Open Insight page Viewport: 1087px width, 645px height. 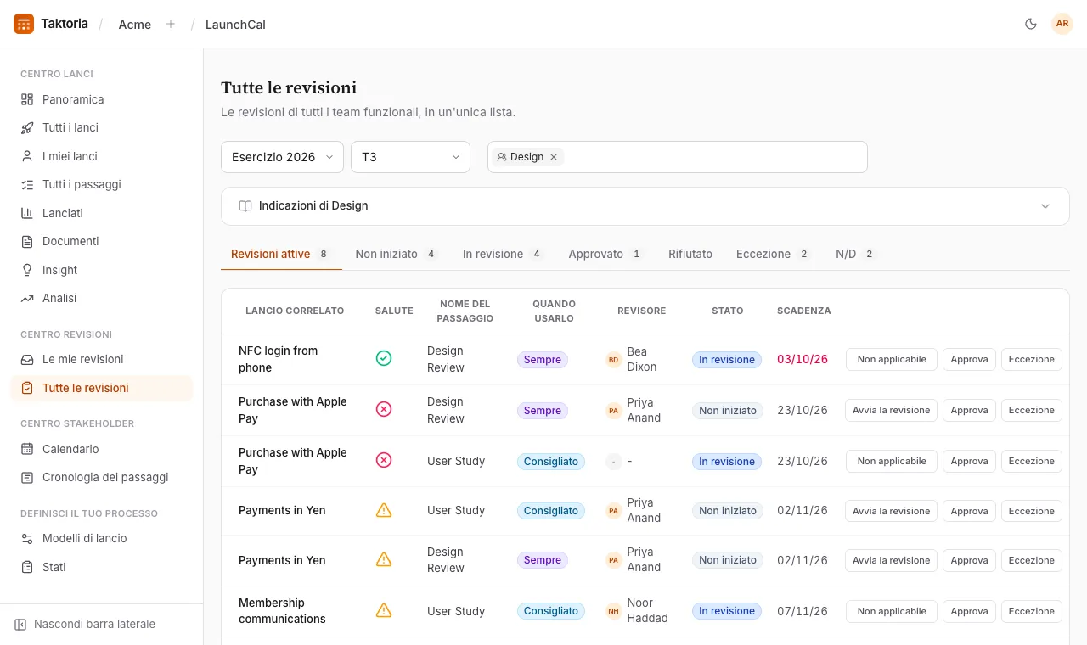pos(102,270)
